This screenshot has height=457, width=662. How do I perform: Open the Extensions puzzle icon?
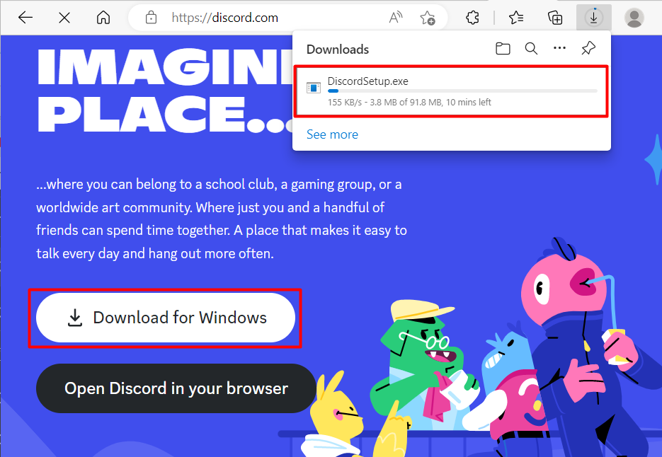point(472,18)
